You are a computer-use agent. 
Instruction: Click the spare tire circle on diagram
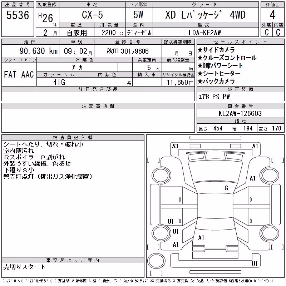click(156, 261)
